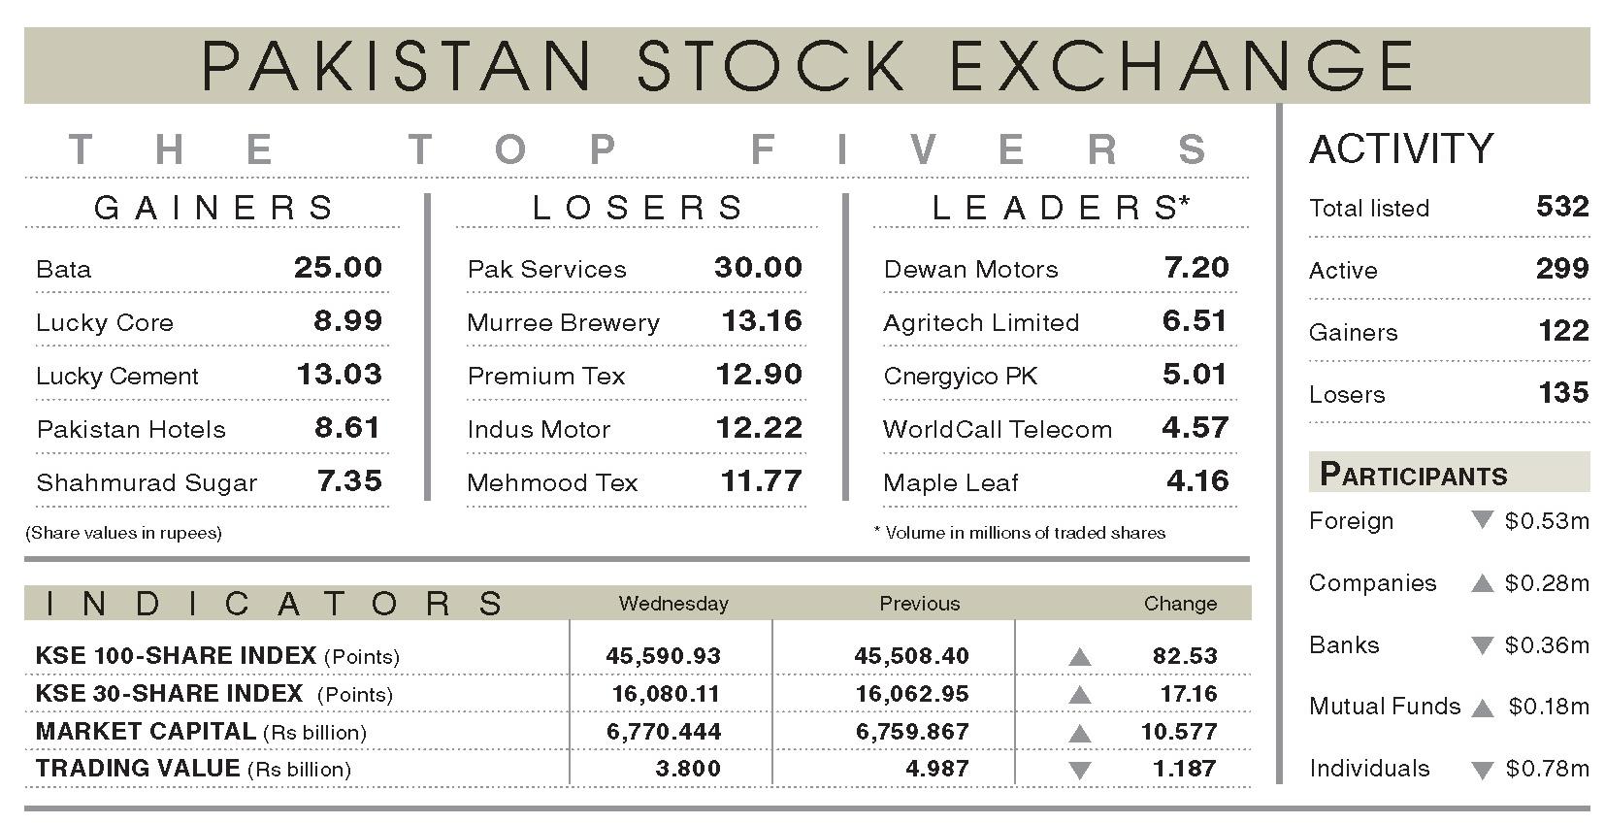Click the up arrow for KSE 100-Share Index change
The image size is (1605, 824).
point(1079,657)
